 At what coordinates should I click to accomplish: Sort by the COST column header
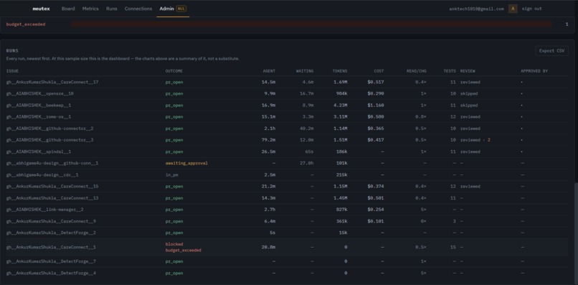[379, 71]
